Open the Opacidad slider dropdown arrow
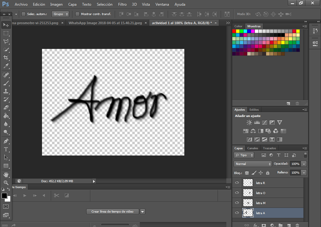Viewport: 321px width, 227px height. pos(304,164)
